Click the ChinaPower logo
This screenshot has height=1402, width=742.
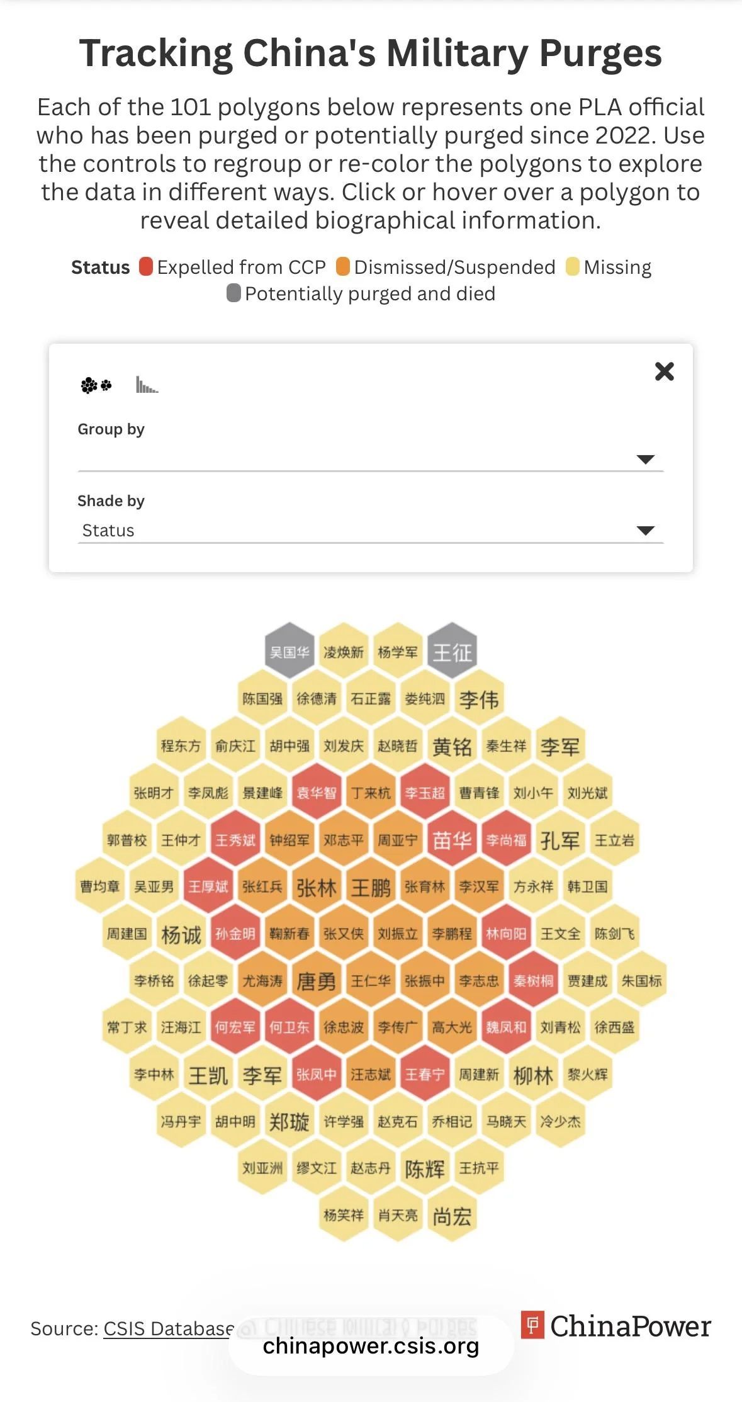[x=616, y=1325]
